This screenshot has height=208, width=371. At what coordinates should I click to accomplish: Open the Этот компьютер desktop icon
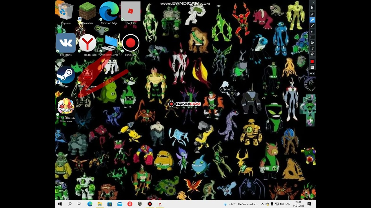[x=109, y=44]
